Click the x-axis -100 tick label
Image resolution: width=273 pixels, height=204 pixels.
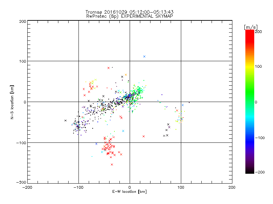[x=78, y=187]
